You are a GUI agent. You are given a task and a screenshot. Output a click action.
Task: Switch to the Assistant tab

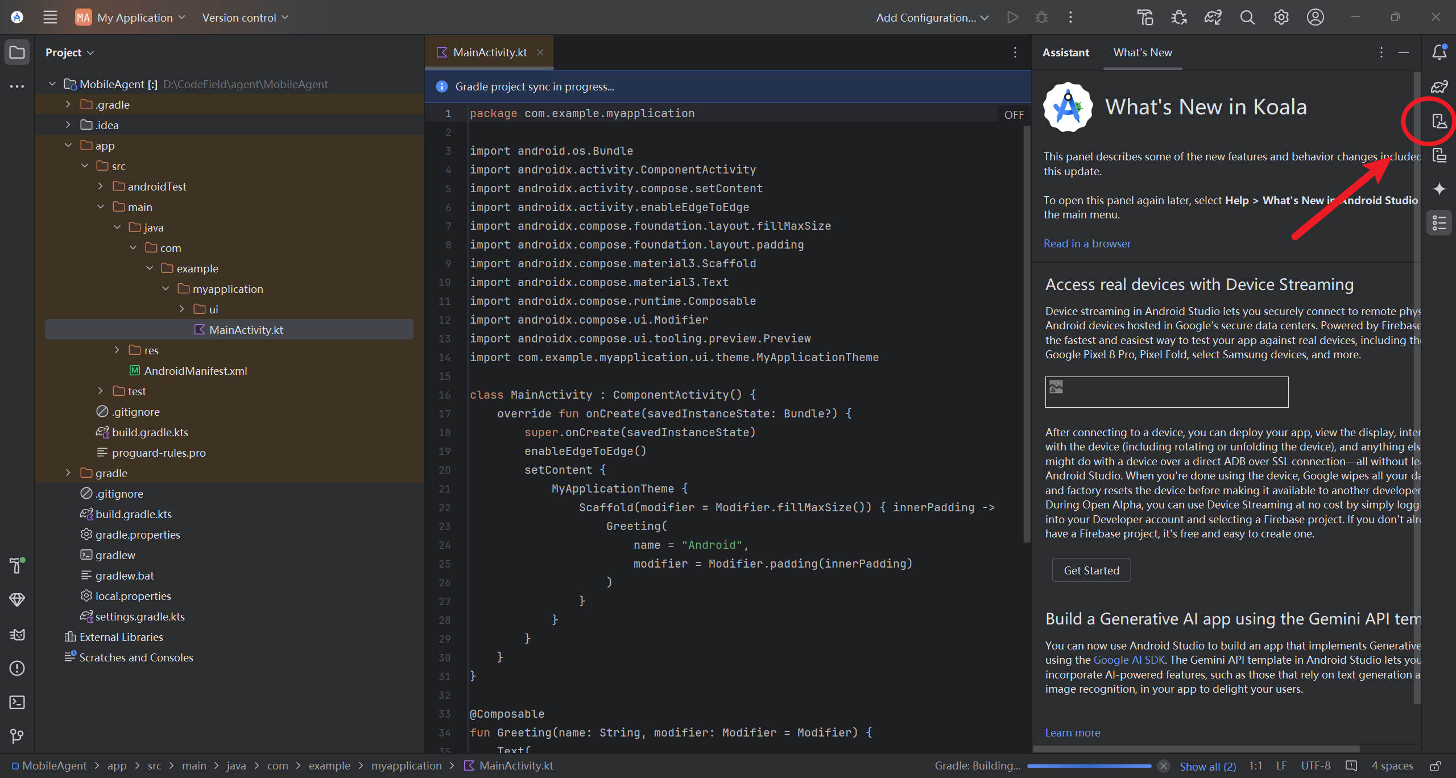pos(1065,52)
